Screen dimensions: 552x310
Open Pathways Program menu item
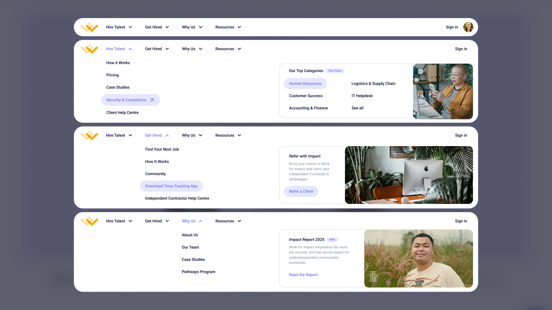(x=198, y=272)
